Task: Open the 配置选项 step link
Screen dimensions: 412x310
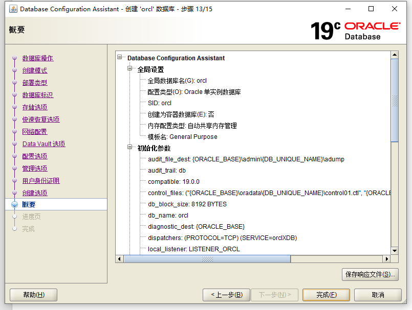Action: [x=35, y=156]
